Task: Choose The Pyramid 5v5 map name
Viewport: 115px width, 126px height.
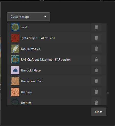Action: pyautogui.click(x=32, y=81)
